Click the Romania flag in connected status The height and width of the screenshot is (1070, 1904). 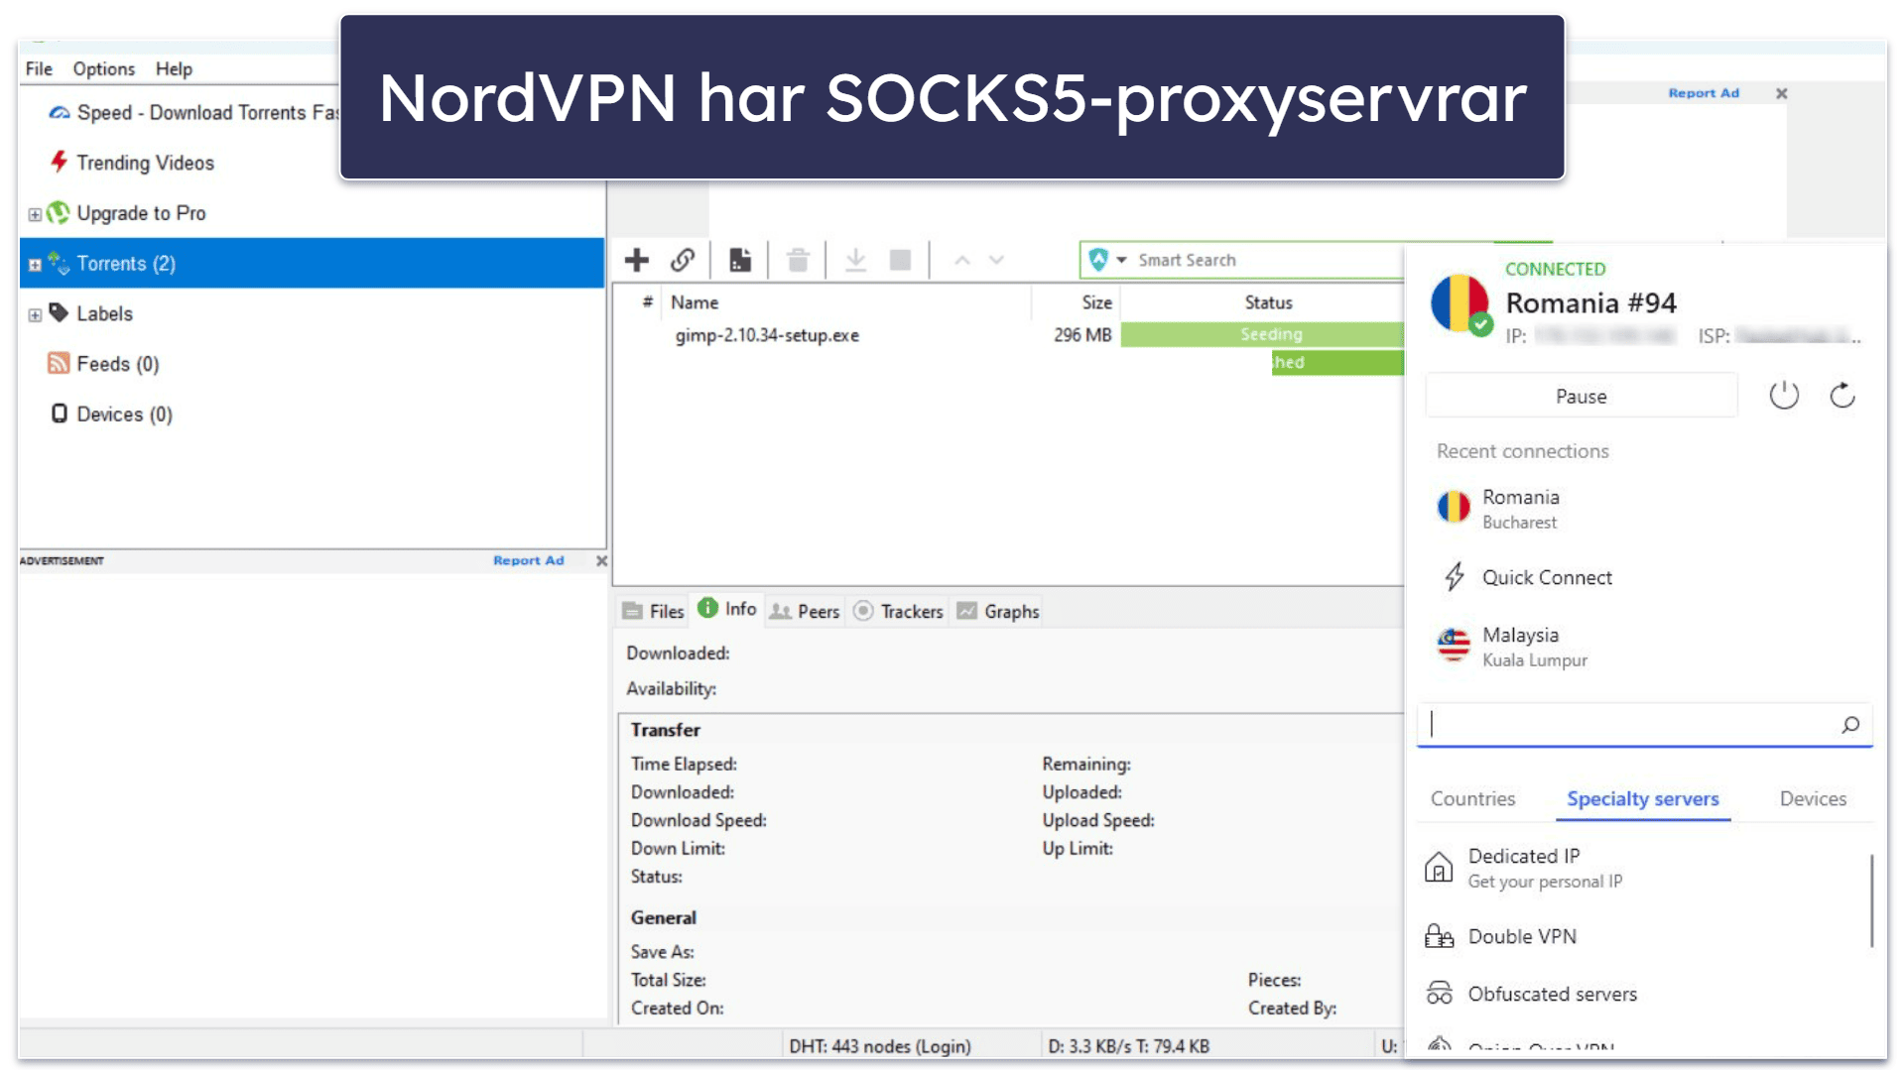(x=1460, y=303)
